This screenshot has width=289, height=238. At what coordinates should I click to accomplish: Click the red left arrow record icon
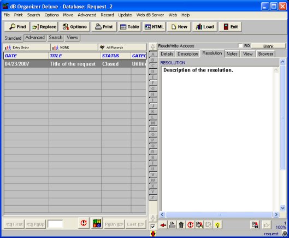pyautogui.click(x=163, y=225)
